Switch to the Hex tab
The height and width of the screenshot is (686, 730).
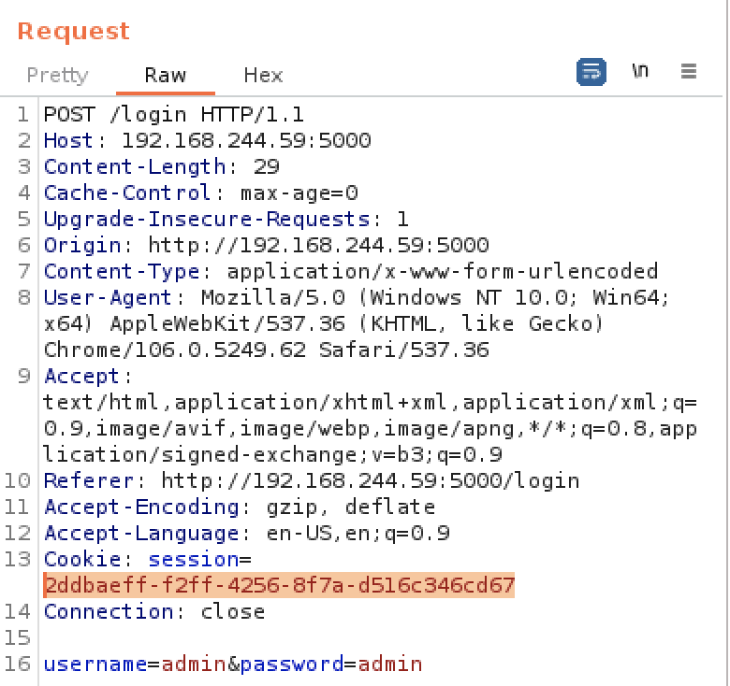click(x=263, y=75)
